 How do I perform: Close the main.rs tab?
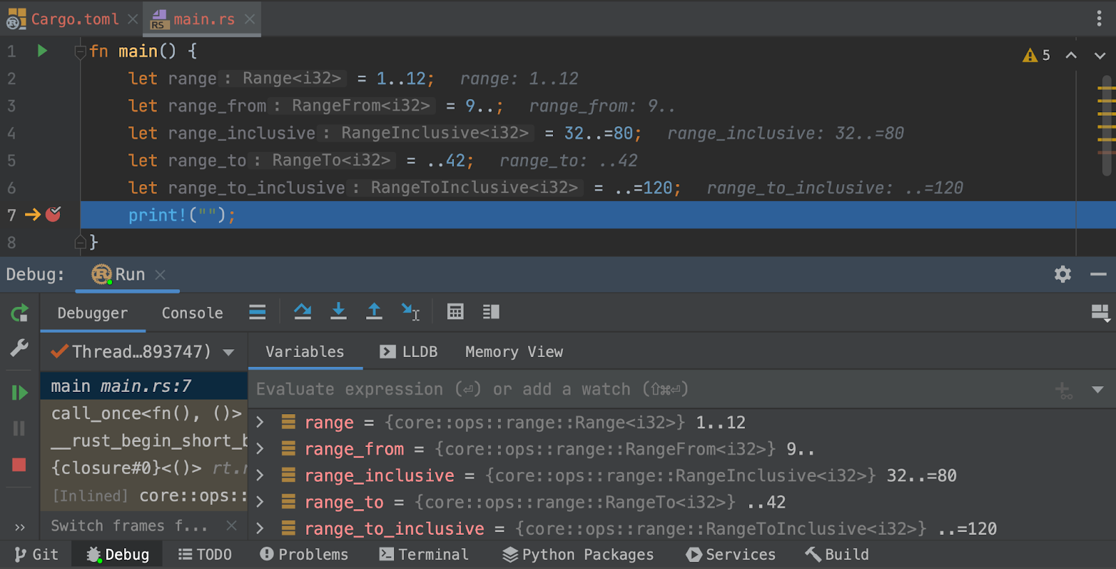[250, 20]
